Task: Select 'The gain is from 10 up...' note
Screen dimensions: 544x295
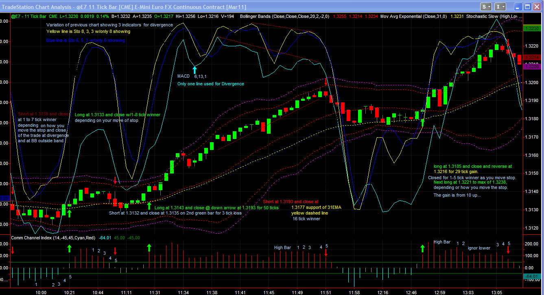Action: pos(457,195)
